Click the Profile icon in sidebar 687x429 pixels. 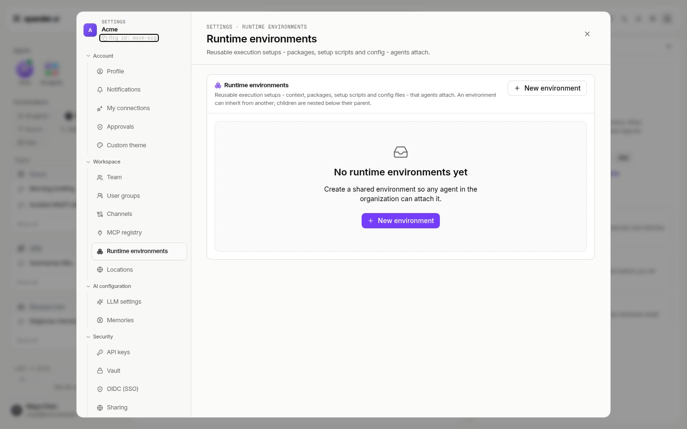pyautogui.click(x=100, y=71)
